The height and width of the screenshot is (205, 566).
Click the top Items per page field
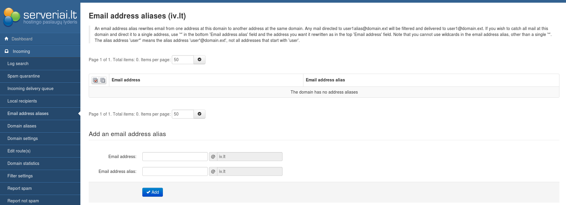point(183,60)
